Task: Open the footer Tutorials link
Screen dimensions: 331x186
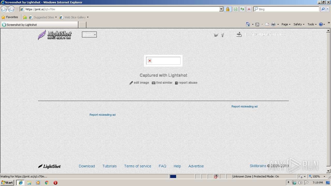Action: point(109,166)
